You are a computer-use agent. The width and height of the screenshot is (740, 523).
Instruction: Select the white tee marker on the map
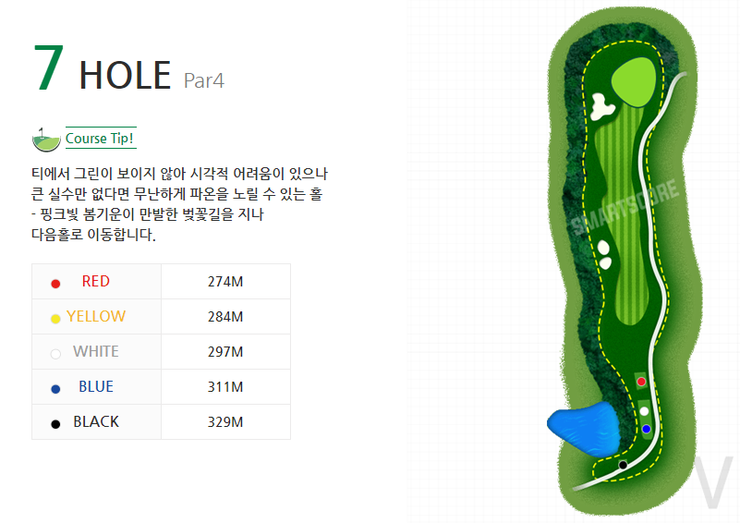[x=644, y=411]
